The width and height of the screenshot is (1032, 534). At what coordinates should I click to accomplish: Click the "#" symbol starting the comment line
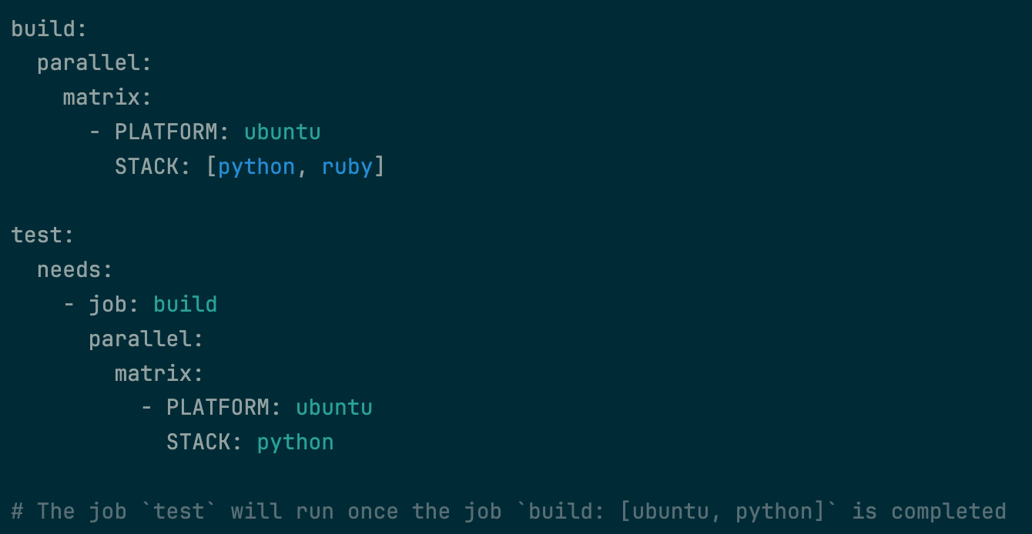tap(18, 512)
